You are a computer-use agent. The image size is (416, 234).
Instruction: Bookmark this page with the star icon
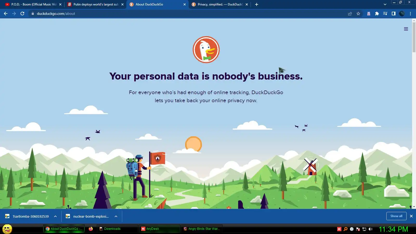pyautogui.click(x=358, y=14)
